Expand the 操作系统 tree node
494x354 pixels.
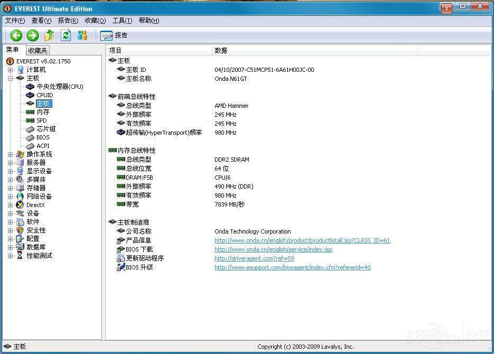pyautogui.click(x=11, y=155)
